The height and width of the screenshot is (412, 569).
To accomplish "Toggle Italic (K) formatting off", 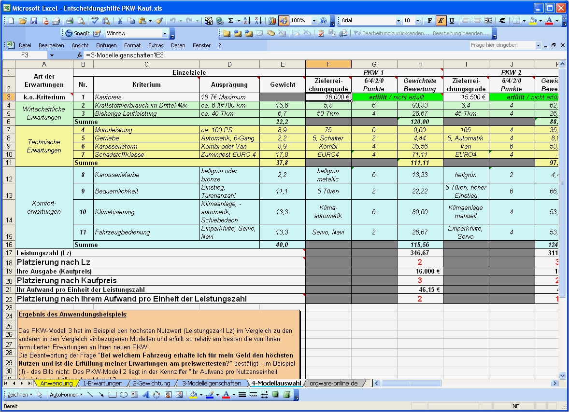I will tap(441, 21).
